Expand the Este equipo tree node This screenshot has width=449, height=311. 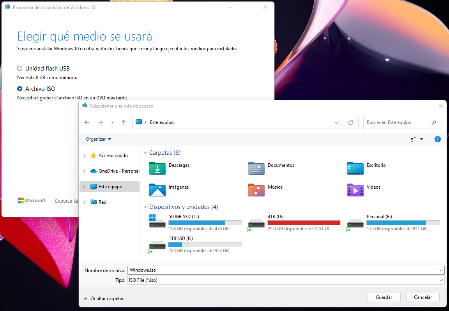pos(84,187)
